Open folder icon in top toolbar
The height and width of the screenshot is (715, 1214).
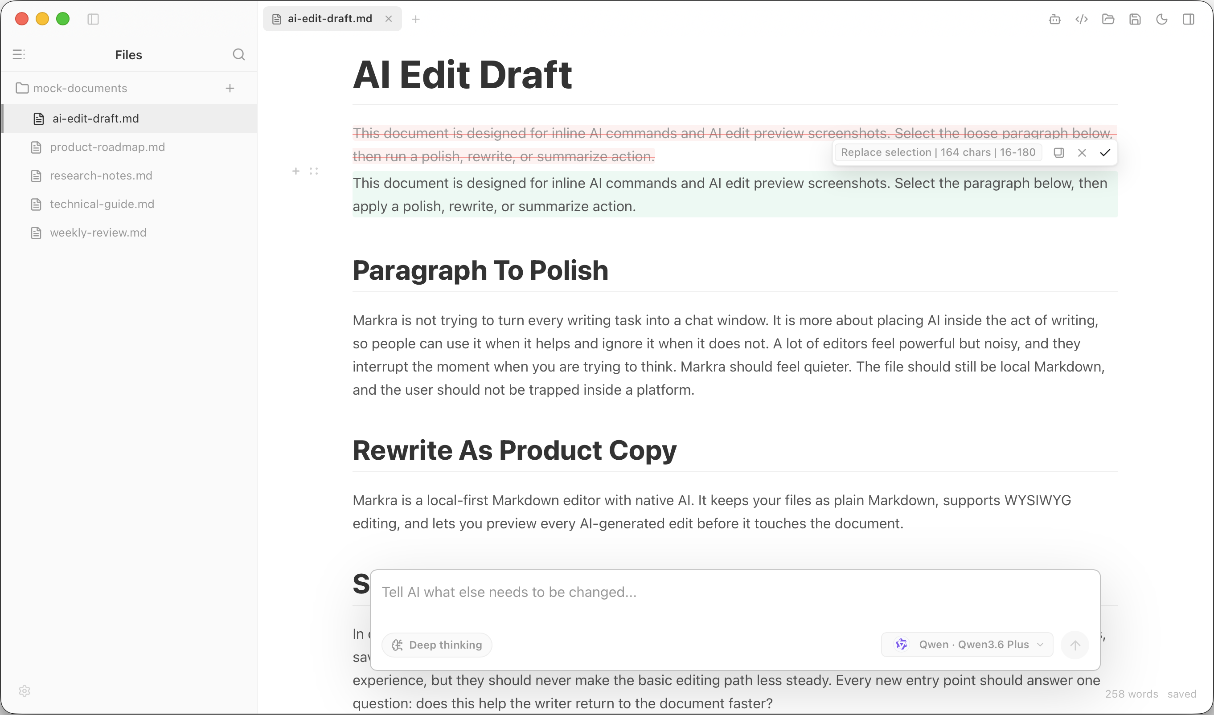[x=1108, y=19]
